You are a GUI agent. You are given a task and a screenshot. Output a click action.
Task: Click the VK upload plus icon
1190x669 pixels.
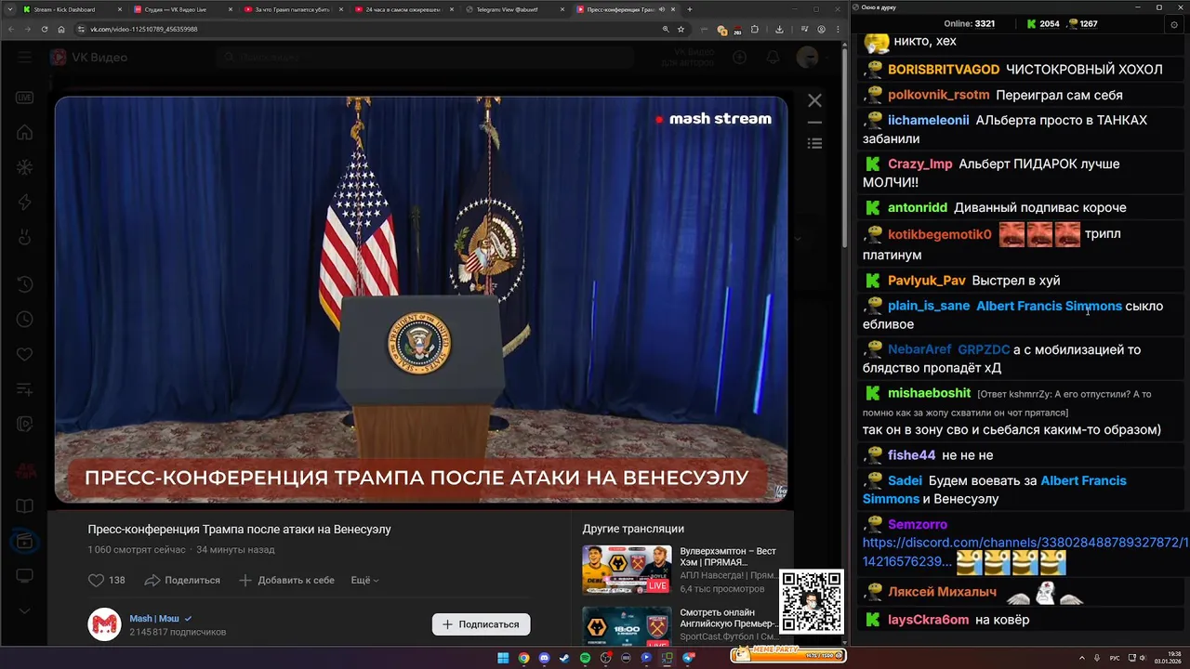[x=740, y=58]
